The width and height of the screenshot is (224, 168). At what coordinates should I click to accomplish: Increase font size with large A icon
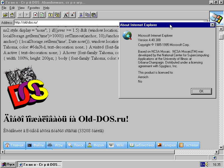pyautogui.click(x=66, y=15)
